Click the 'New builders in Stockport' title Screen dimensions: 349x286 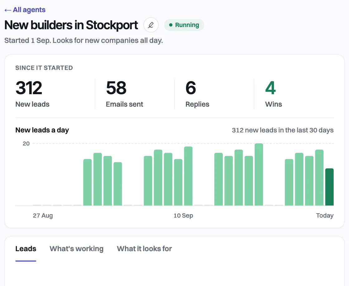pos(71,25)
